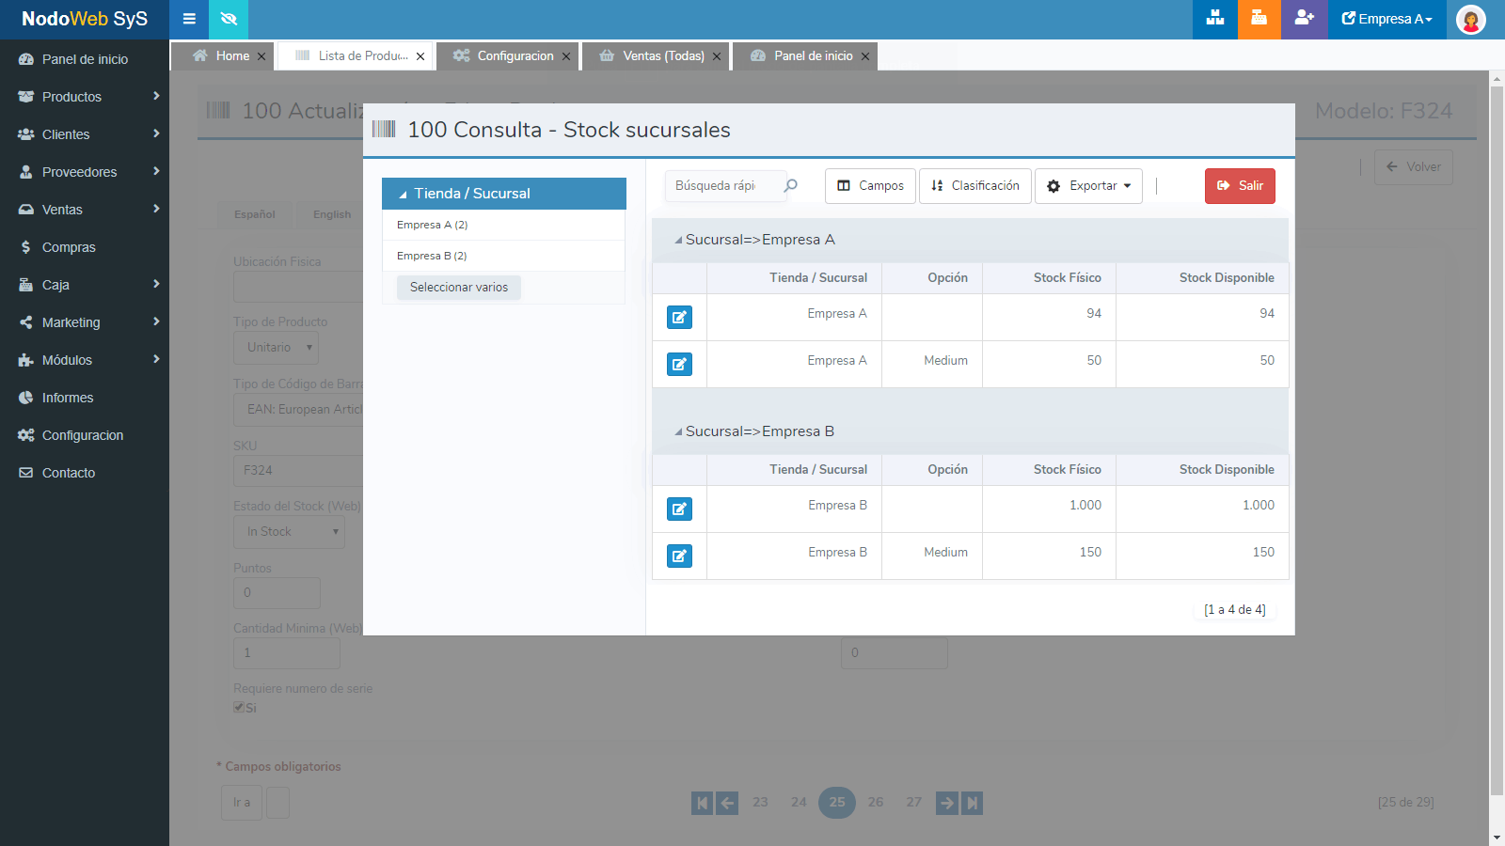
Task: Edit the Empresa B Medium stock row
Action: [x=679, y=556]
